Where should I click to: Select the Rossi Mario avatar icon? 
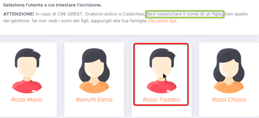tap(27, 71)
